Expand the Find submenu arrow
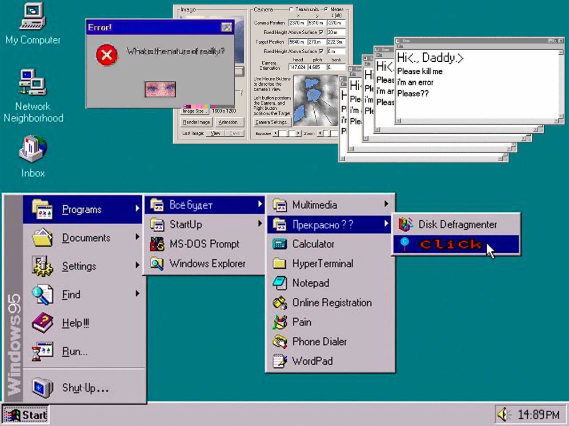This screenshot has width=569, height=426. [137, 294]
